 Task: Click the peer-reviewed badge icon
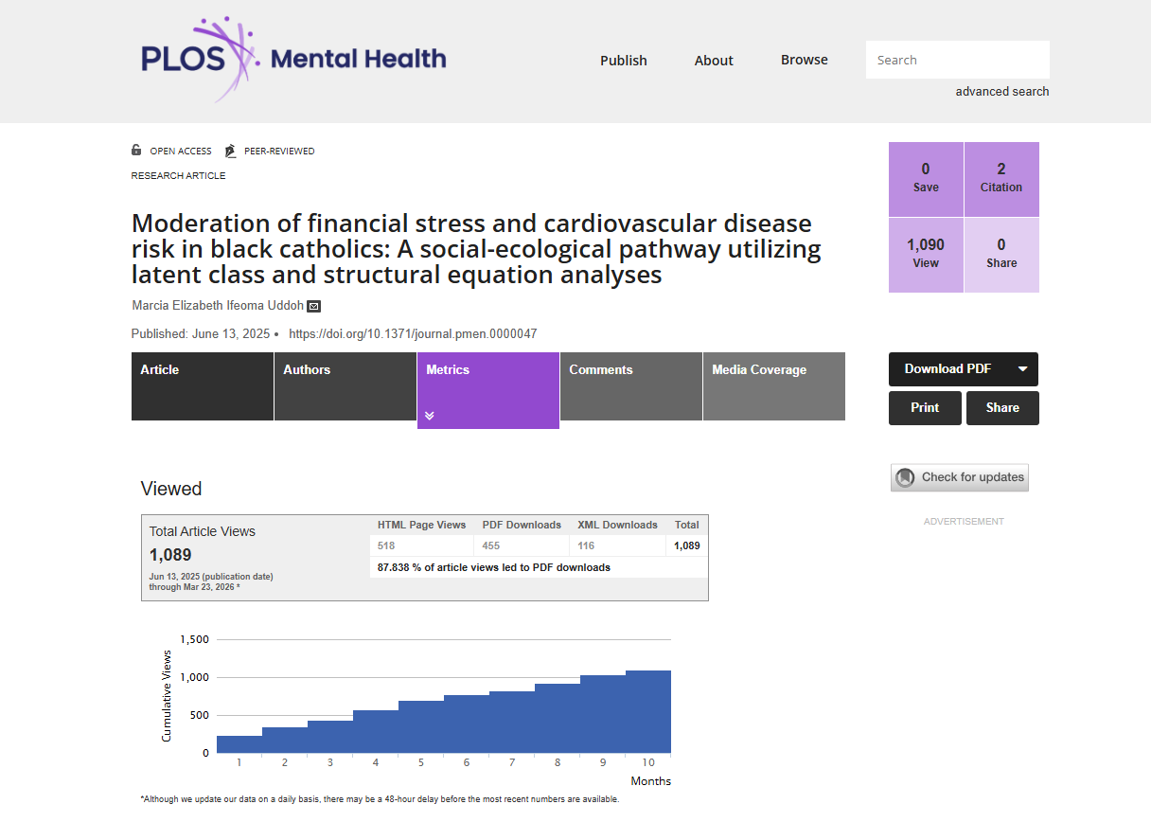[x=230, y=151]
